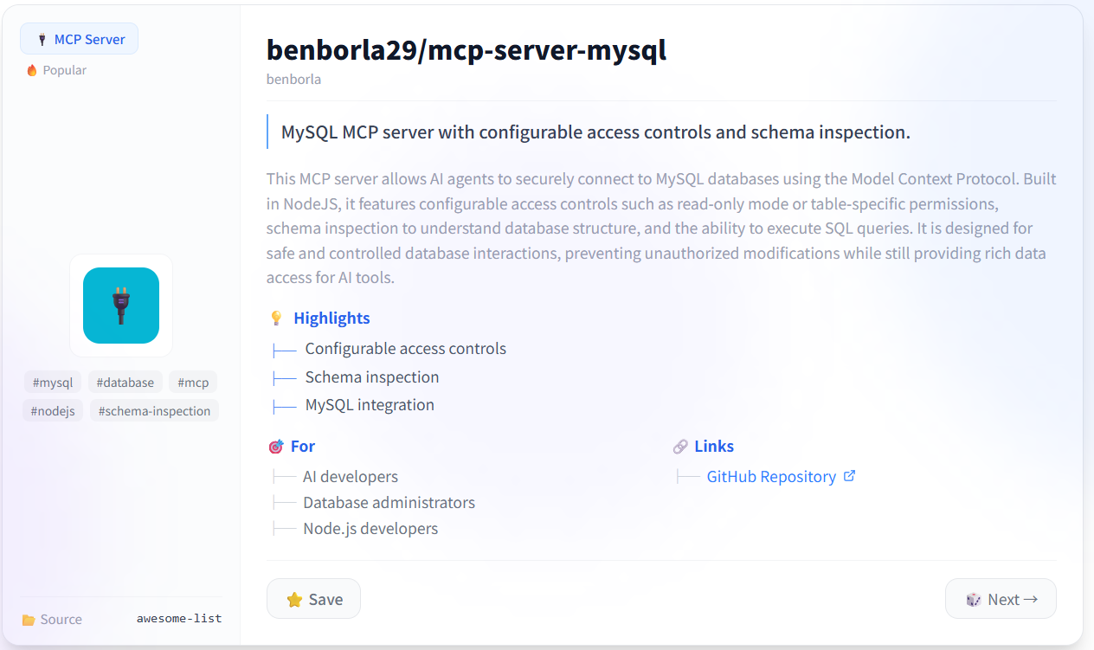Click the folder icon next to Source
1094x650 pixels.
29,620
